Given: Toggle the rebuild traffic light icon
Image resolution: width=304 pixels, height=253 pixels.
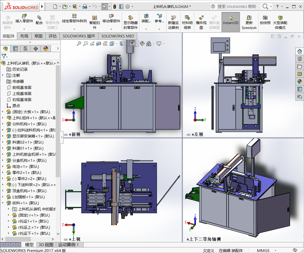Looking at the screenshot, I should (115, 7).
